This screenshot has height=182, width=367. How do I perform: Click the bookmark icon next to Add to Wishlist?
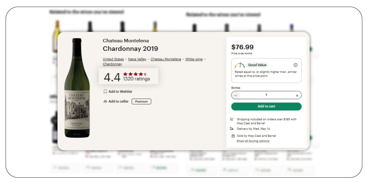(105, 91)
